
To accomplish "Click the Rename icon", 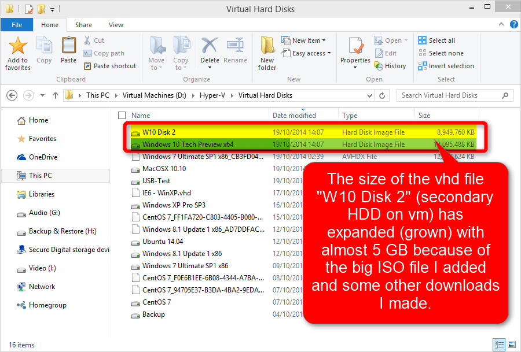I will (x=235, y=46).
